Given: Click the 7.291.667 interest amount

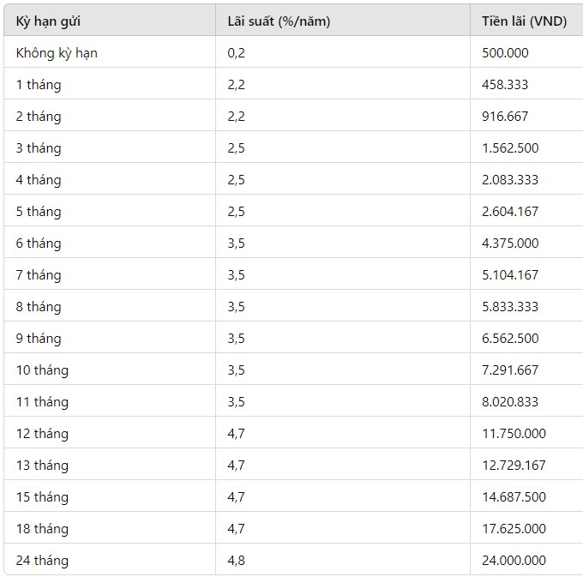Looking at the screenshot, I should pyautogui.click(x=510, y=370).
